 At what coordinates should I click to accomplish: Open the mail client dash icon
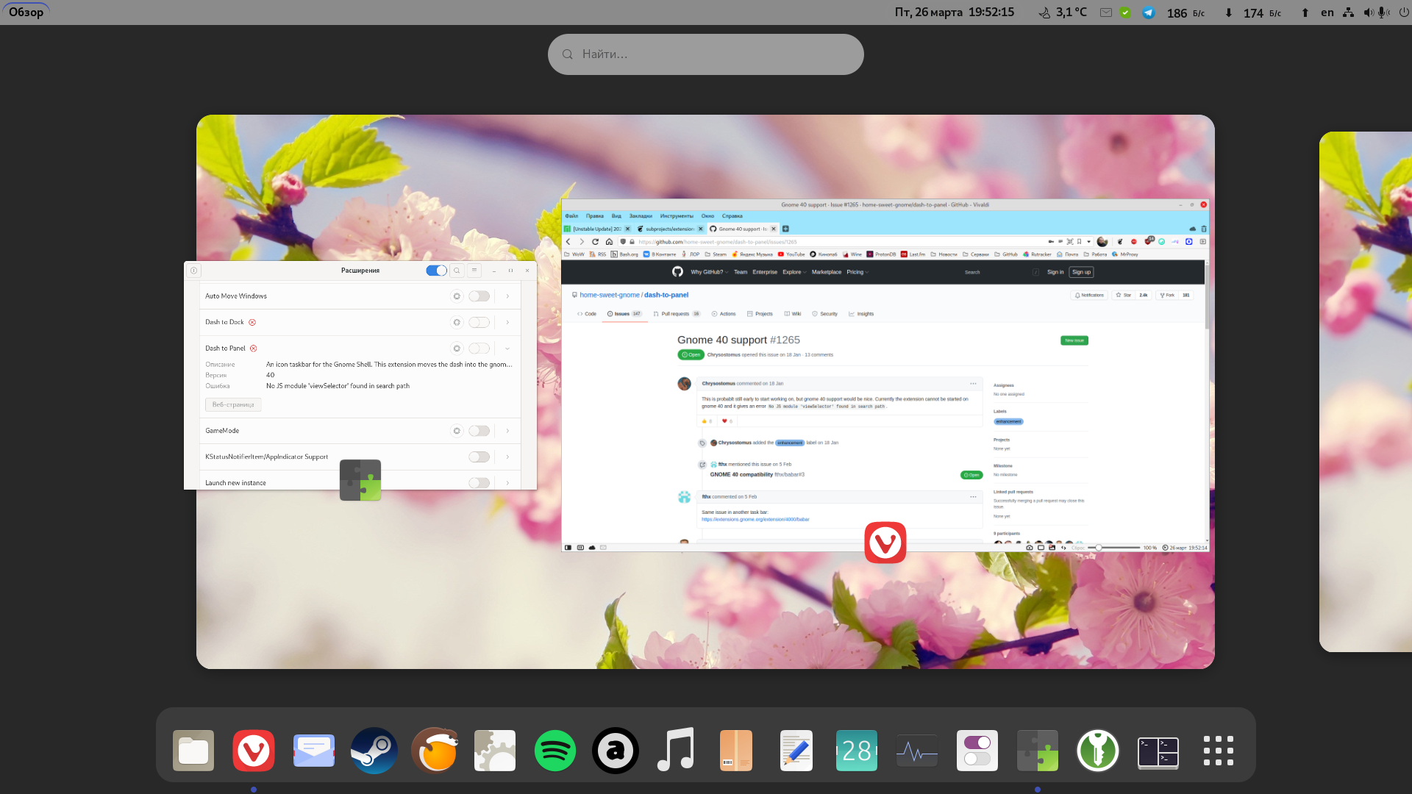[314, 751]
